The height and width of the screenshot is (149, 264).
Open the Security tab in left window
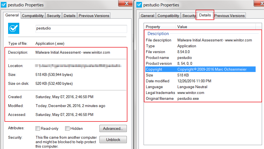[54, 16]
